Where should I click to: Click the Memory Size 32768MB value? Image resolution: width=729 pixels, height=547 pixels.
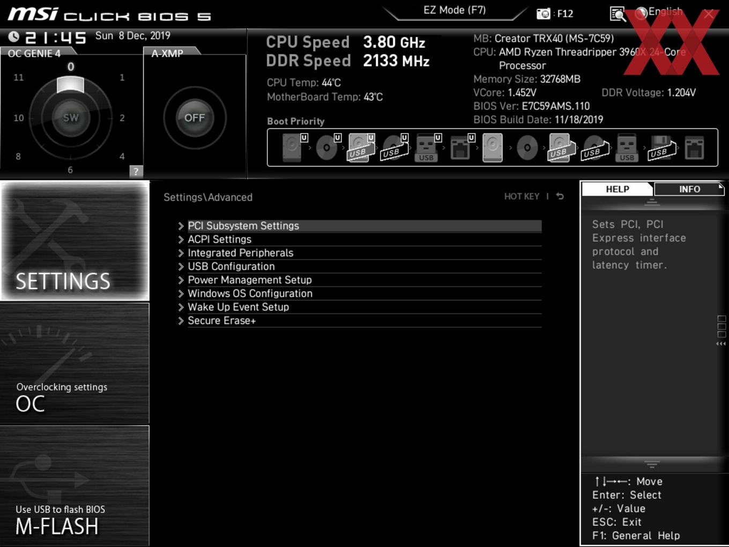(560, 79)
